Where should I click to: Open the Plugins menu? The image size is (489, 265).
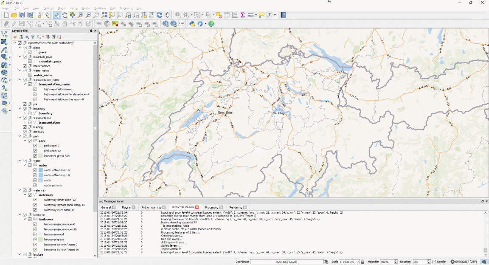tap(62, 8)
